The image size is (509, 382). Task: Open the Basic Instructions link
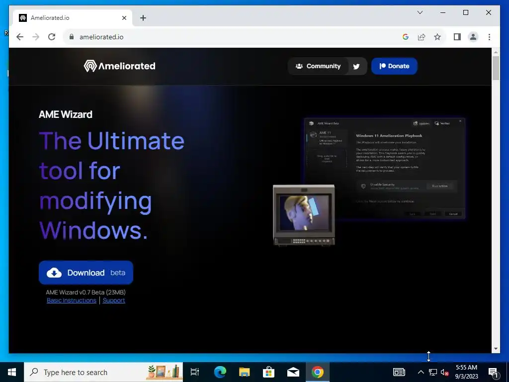tap(72, 300)
